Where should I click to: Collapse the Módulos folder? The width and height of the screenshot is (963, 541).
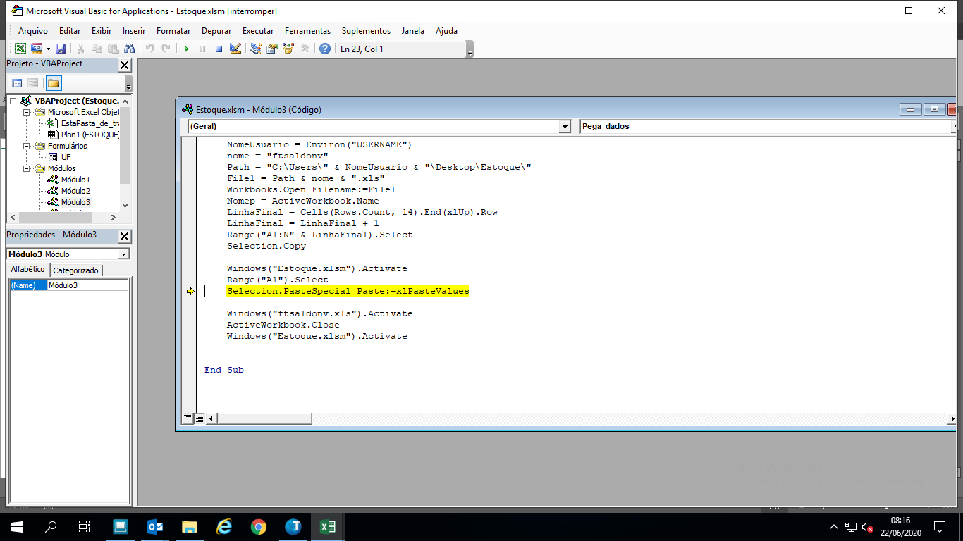click(27, 168)
